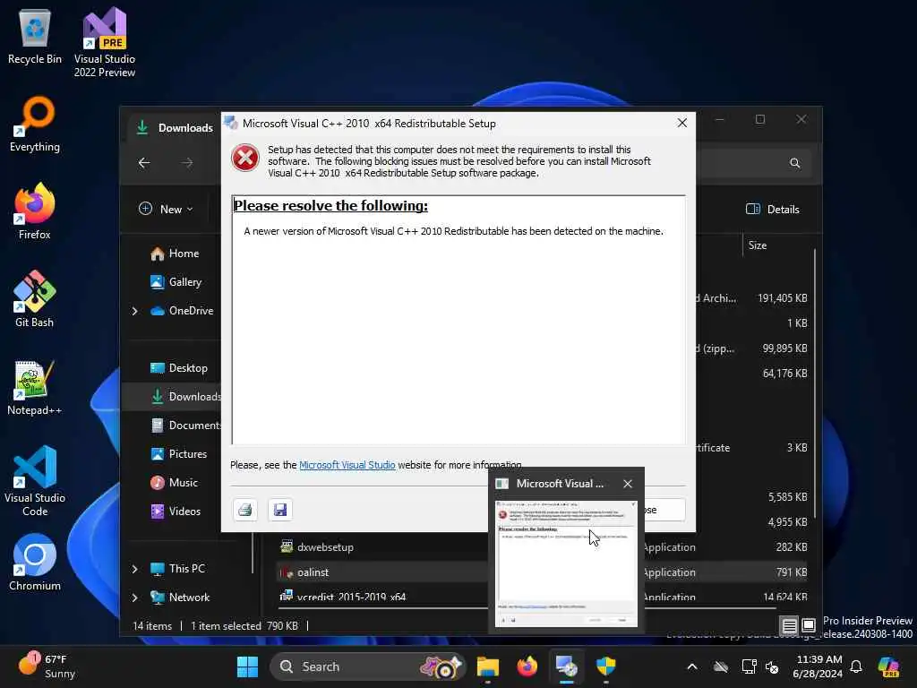Open Videos in the navigation pane
The width and height of the screenshot is (917, 688).
(x=176, y=512)
